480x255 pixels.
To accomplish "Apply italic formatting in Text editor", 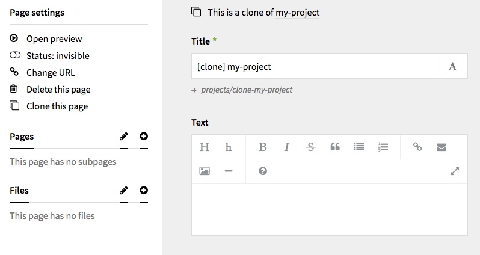I will click(x=287, y=147).
